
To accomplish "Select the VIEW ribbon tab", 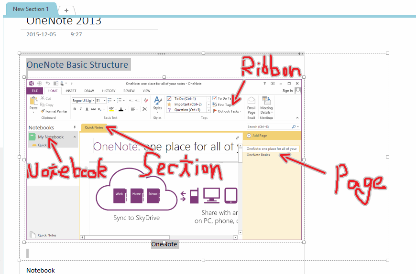I will tap(146, 91).
